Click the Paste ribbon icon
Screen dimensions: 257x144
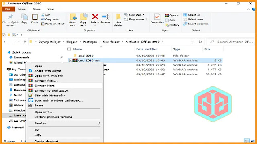click(35, 17)
